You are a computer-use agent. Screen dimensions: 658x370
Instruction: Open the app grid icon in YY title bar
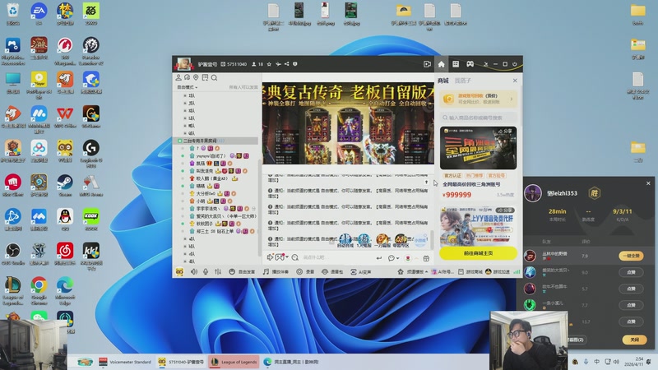[x=456, y=64]
